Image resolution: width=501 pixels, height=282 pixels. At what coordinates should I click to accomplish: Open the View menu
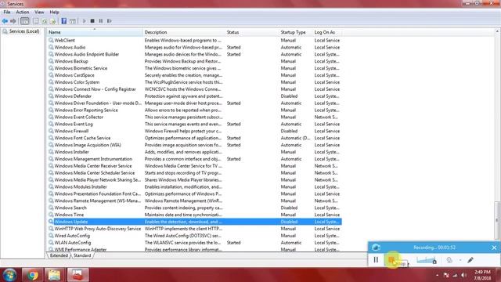pyautogui.click(x=39, y=13)
